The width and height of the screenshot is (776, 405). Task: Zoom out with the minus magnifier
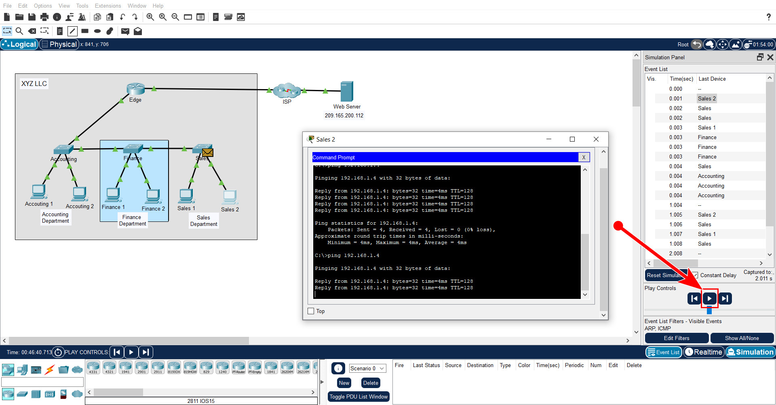click(175, 17)
